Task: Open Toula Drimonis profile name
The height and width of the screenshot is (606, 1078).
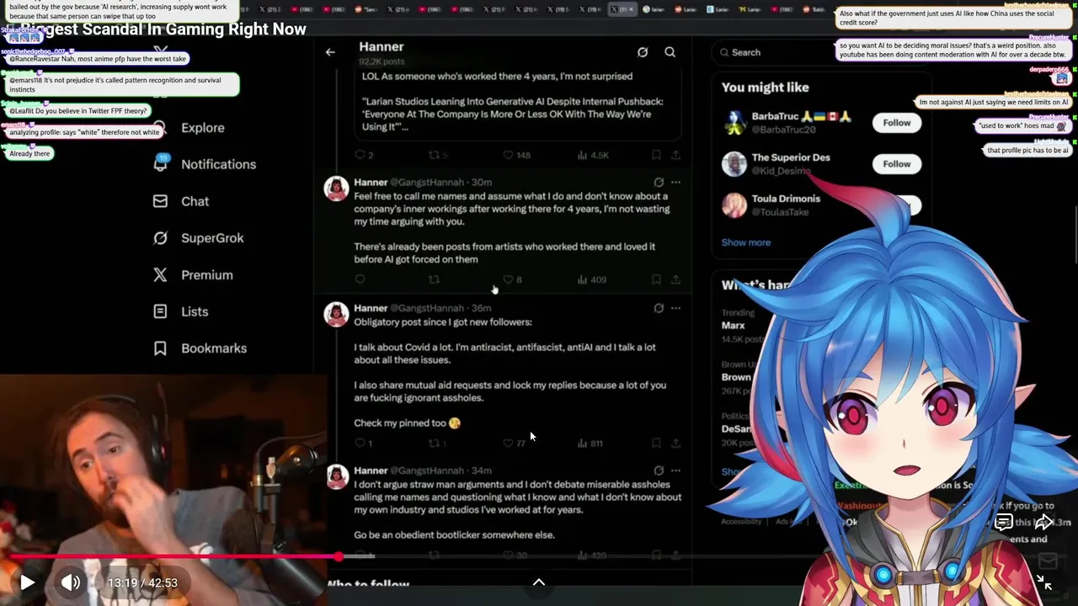Action: click(785, 199)
